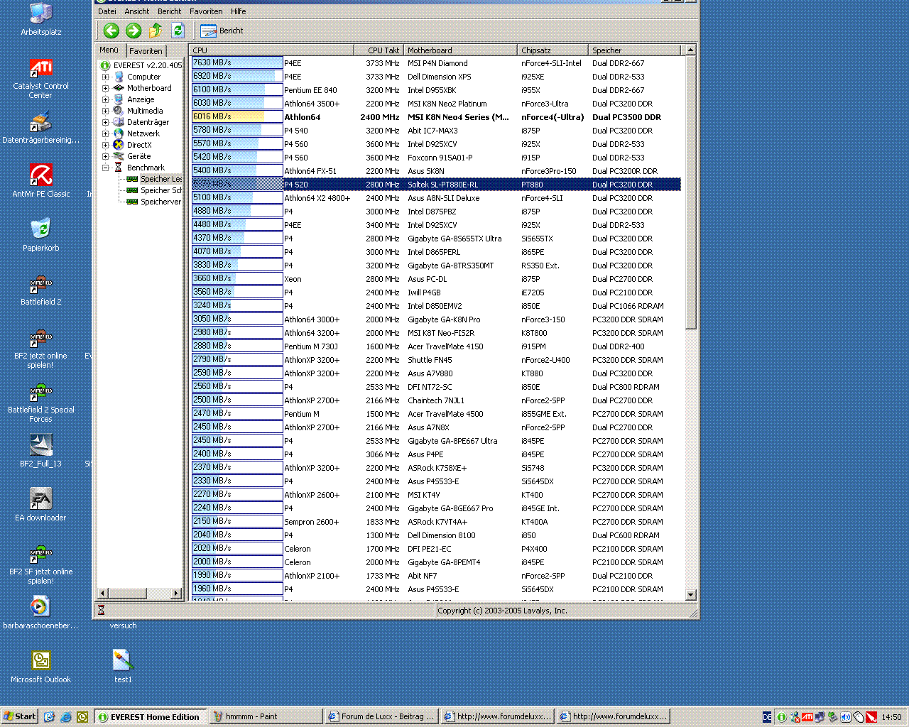
Task: Click the Refresh toolbar icon
Action: 178,31
